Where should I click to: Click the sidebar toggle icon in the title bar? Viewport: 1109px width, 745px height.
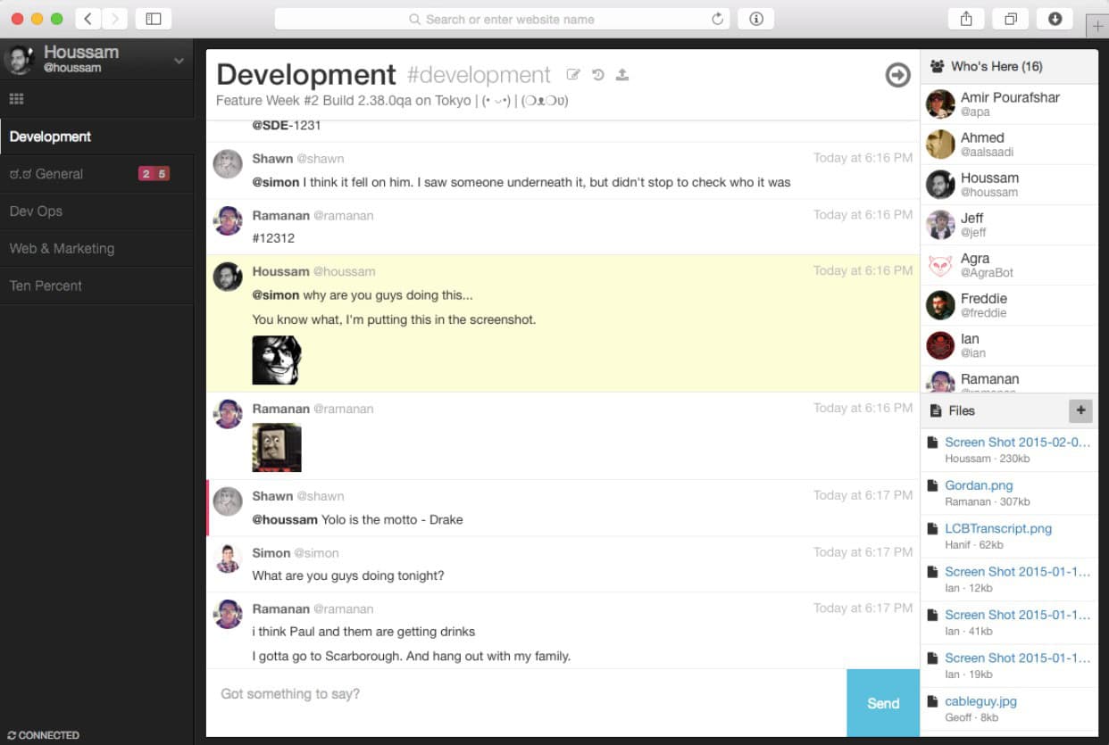pyautogui.click(x=154, y=18)
